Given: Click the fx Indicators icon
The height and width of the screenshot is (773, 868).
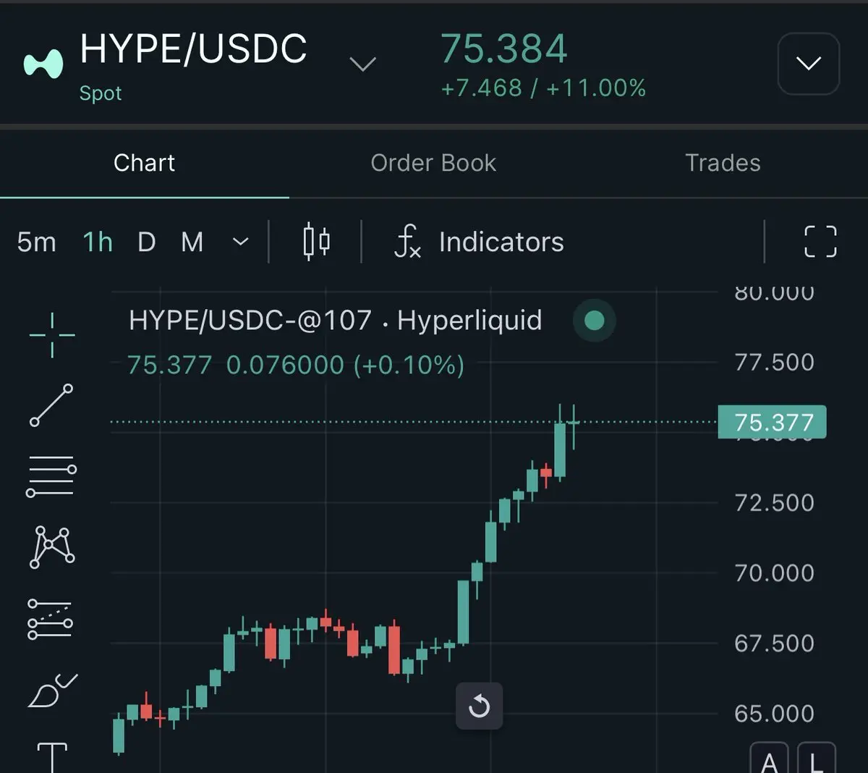Looking at the screenshot, I should [x=407, y=242].
